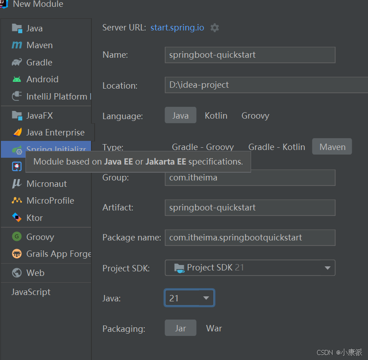Click the Location input field
The width and height of the screenshot is (368, 360).
pyautogui.click(x=267, y=85)
